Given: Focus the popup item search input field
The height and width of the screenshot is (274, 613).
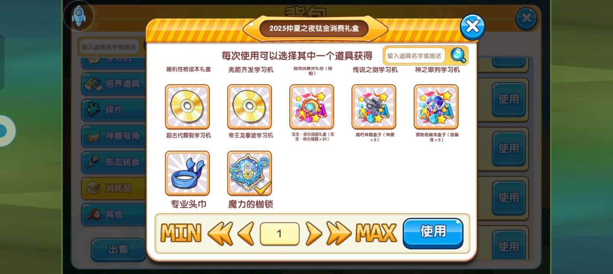Looking at the screenshot, I should click(414, 56).
